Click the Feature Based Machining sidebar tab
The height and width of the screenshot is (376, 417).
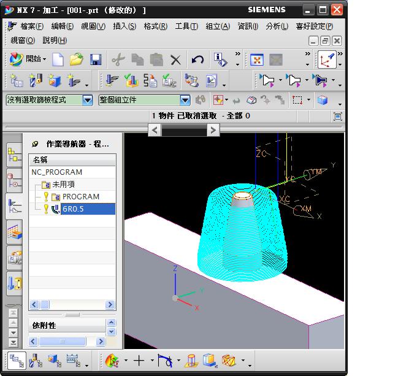click(14, 232)
